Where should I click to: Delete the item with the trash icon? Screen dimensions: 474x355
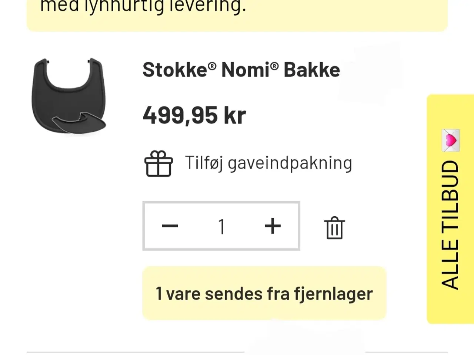point(334,228)
